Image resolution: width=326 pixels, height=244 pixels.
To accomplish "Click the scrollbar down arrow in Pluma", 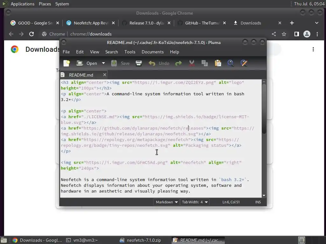I will point(264,195).
